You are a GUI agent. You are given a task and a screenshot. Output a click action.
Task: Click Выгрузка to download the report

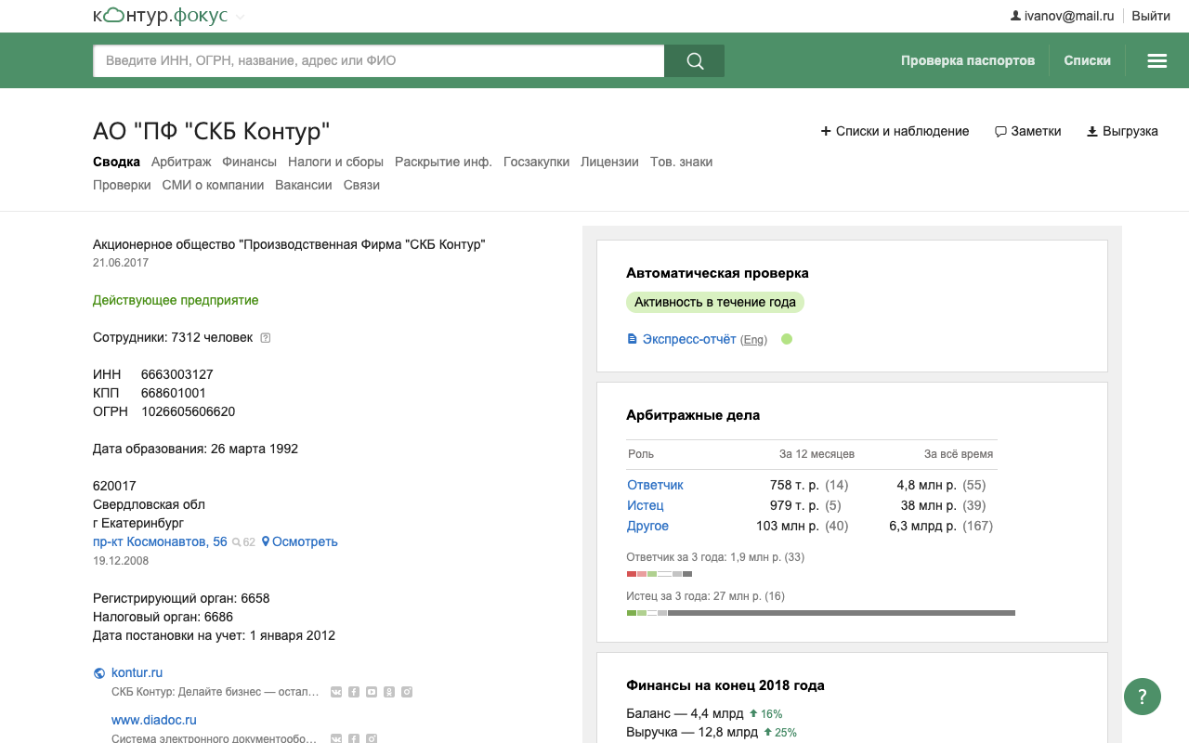point(1122,131)
